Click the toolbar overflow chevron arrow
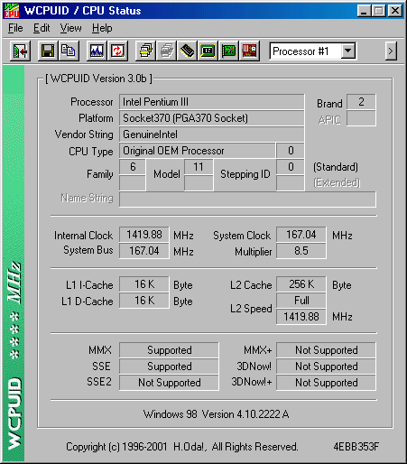The width and height of the screenshot is (407, 464). pyautogui.click(x=391, y=51)
